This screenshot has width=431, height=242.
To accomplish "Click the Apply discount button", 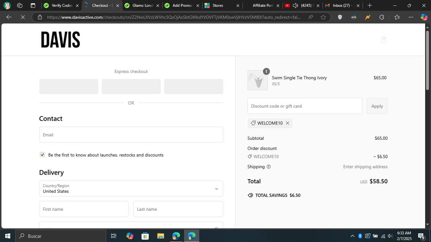I will click(x=377, y=106).
